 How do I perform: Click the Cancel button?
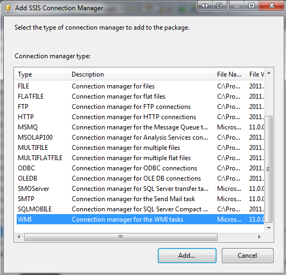[x=248, y=256]
